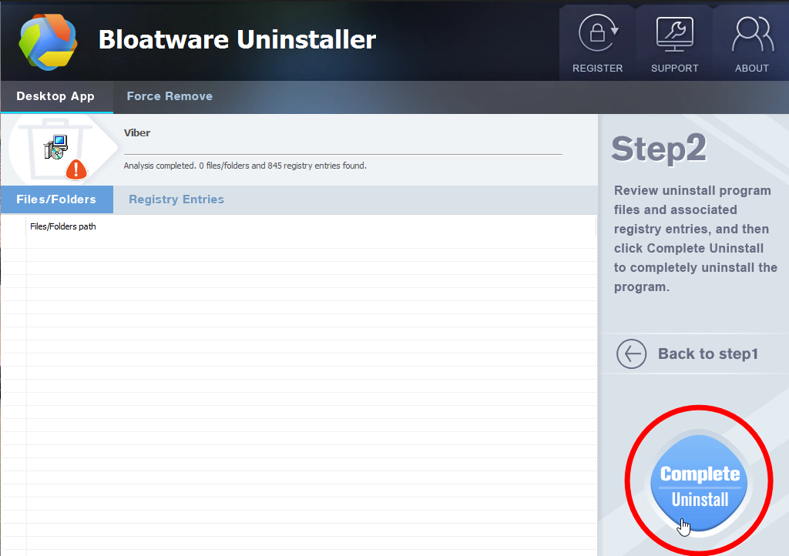Click the Complete Uninstall button
789x556 pixels.
[x=699, y=484]
